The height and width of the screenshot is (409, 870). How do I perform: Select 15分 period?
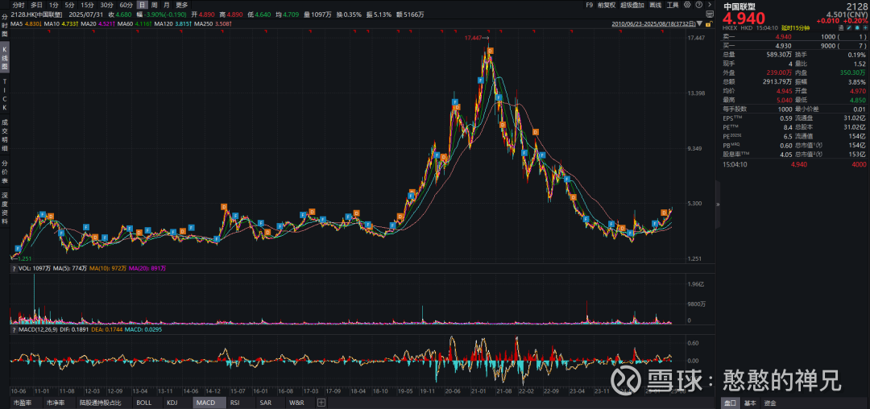(87, 5)
